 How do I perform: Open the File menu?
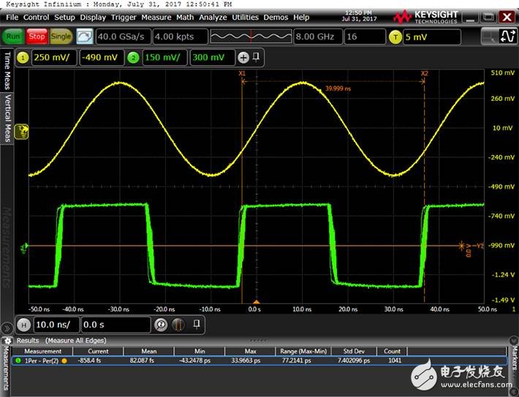pyautogui.click(x=12, y=18)
